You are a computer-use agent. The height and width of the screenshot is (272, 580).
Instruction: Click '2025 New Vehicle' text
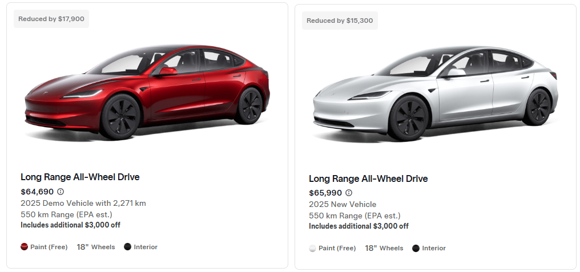pos(343,204)
